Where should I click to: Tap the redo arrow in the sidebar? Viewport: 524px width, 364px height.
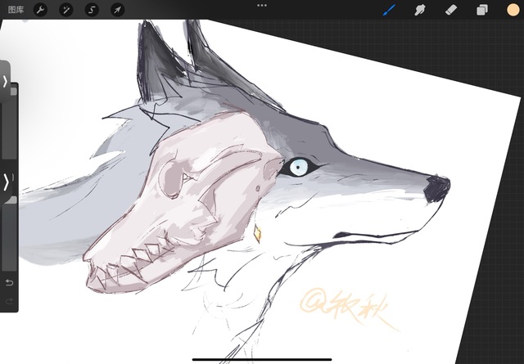tap(10, 301)
